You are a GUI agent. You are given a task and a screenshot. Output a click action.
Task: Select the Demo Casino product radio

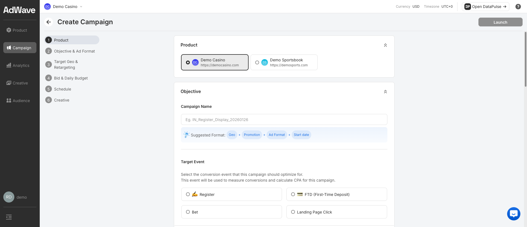188,62
